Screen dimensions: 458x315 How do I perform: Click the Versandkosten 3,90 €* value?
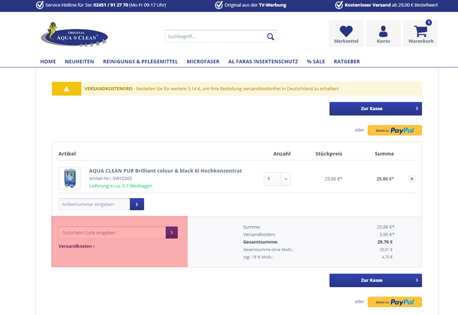point(387,235)
